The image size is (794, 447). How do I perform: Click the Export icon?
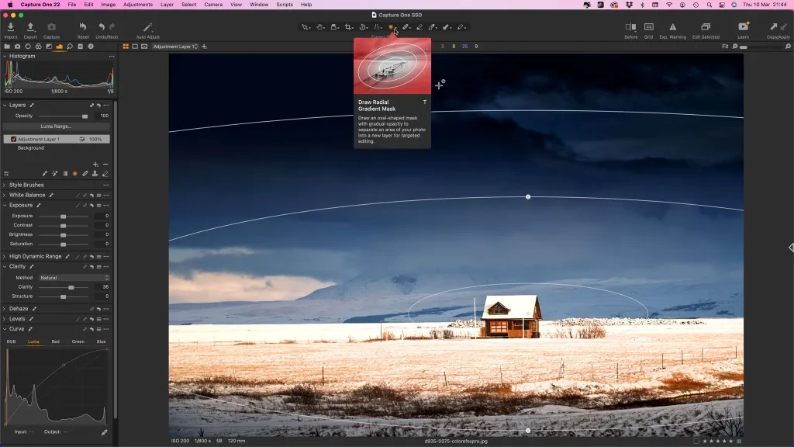pos(30,28)
